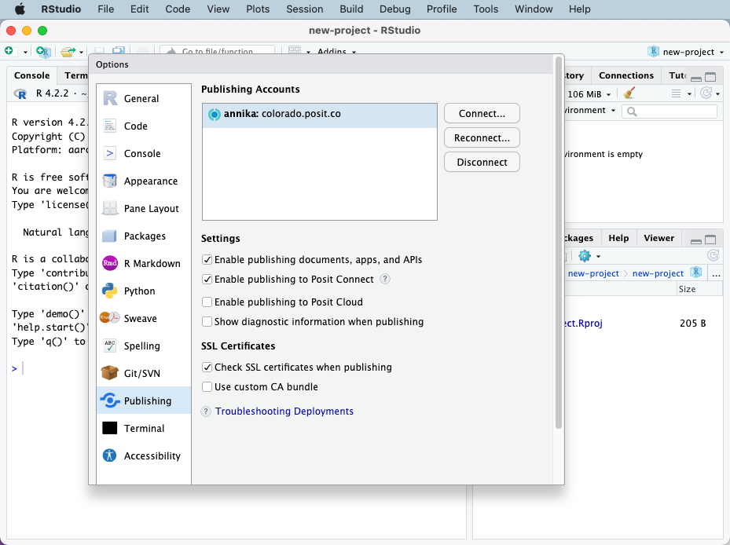Click the Reconnect... button
The height and width of the screenshot is (545, 730).
click(x=482, y=137)
